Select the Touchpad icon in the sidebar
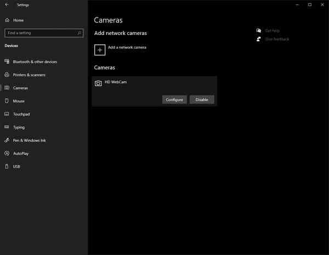The image size is (329, 255). (7, 114)
